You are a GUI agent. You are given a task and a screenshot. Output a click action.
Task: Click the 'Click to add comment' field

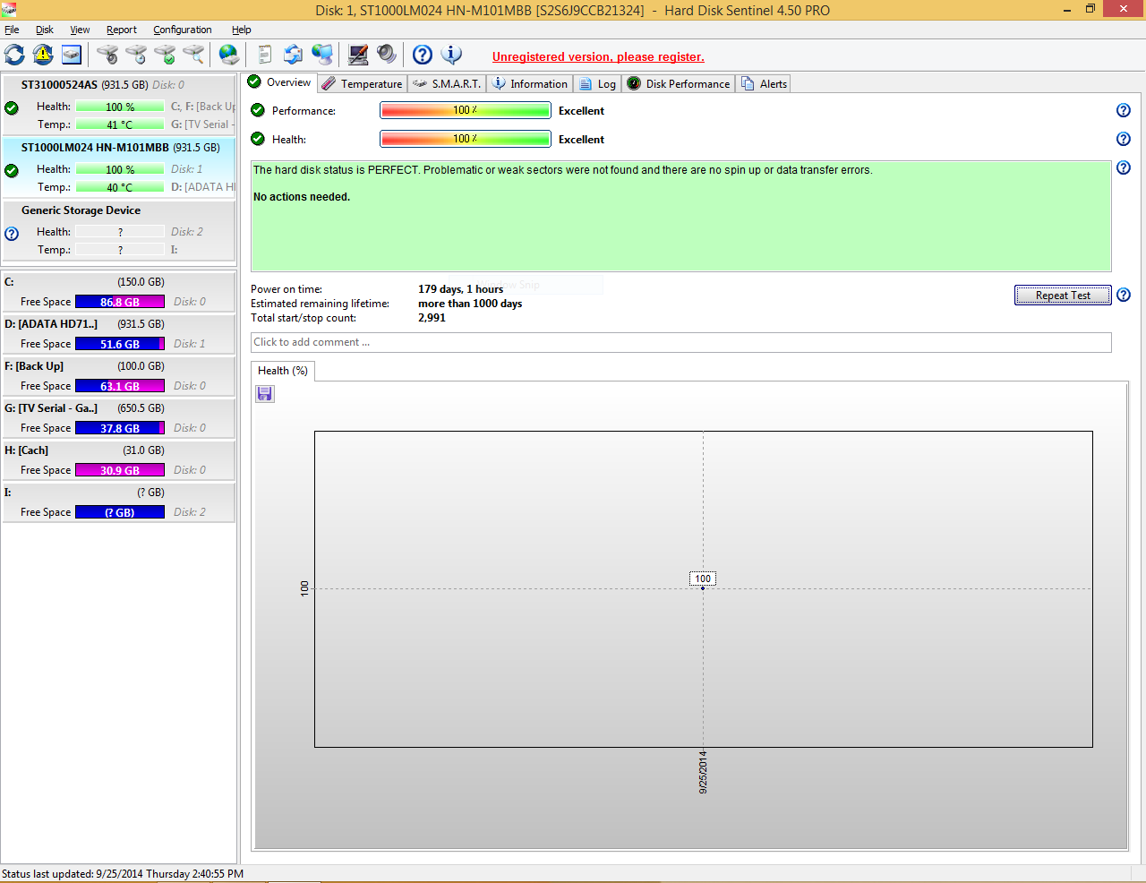(x=681, y=342)
